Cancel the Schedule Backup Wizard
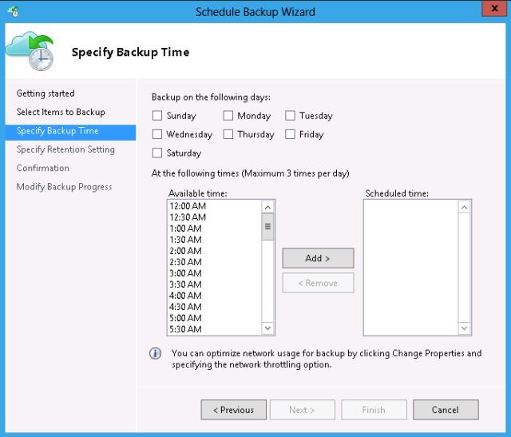Viewport: 511px width, 437px height. click(x=446, y=410)
